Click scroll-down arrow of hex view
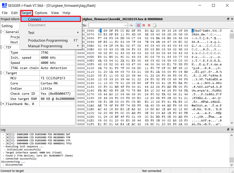The width and height of the screenshot is (234, 173). pos(232,123)
